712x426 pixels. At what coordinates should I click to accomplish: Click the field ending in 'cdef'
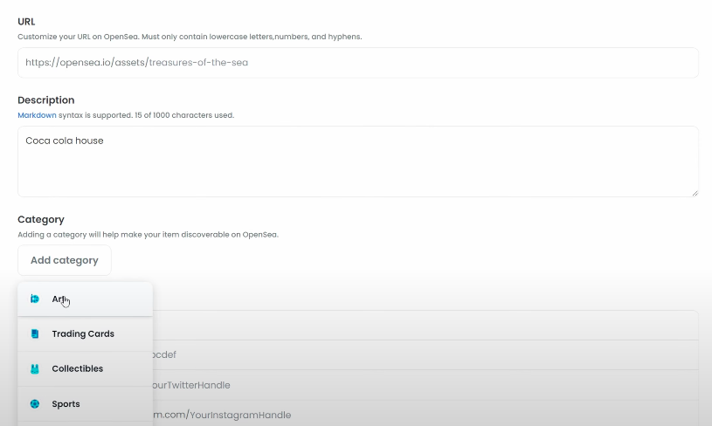(425, 354)
